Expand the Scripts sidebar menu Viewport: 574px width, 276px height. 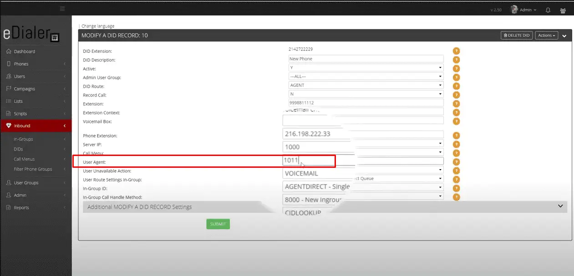[36, 113]
